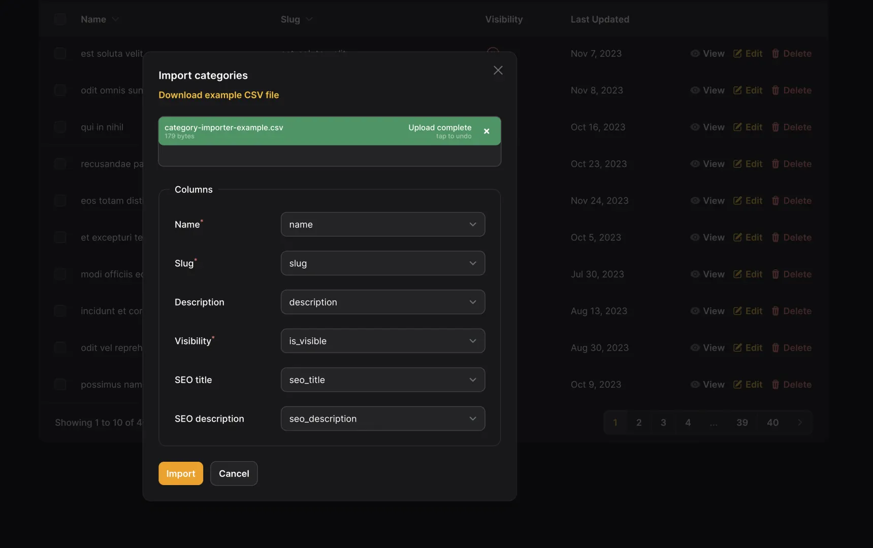Delete the "qui in nihil" category
Image resolution: width=873 pixels, height=548 pixels.
pos(791,127)
